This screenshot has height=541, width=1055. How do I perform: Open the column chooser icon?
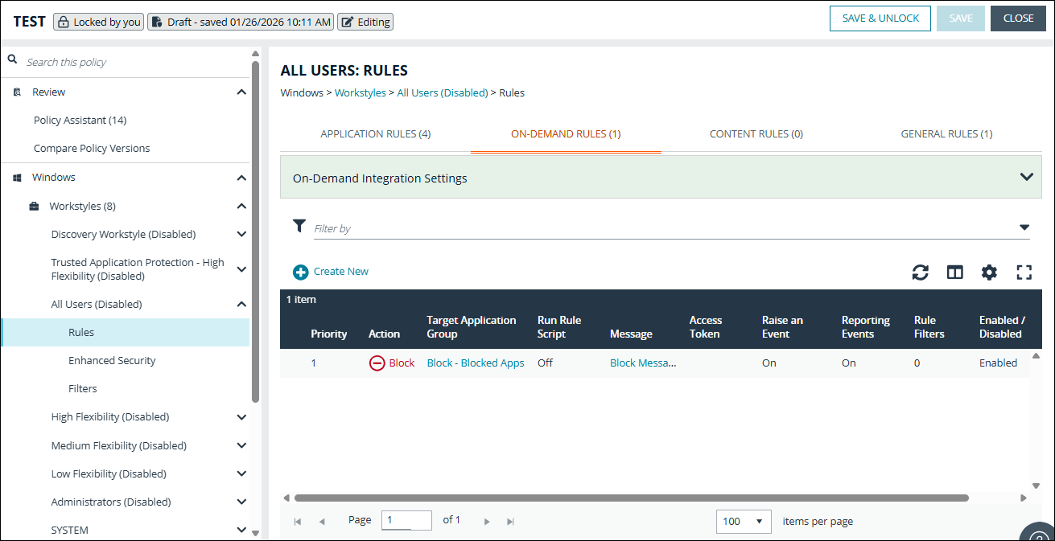[954, 273]
